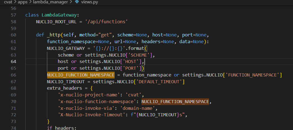Click the 'FUNCTION_NAMESPACE' string key on line 66
The image size is (293, 130).
click(x=253, y=75)
